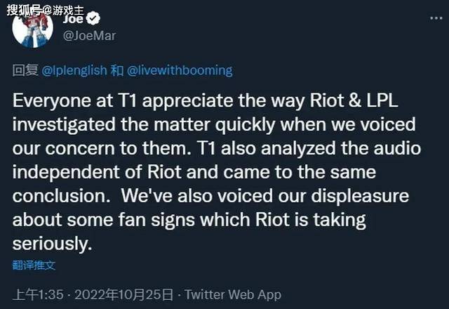Click the tweet line starting with "Everyone at T1"
The width and height of the screenshot is (449, 309).
coord(206,101)
